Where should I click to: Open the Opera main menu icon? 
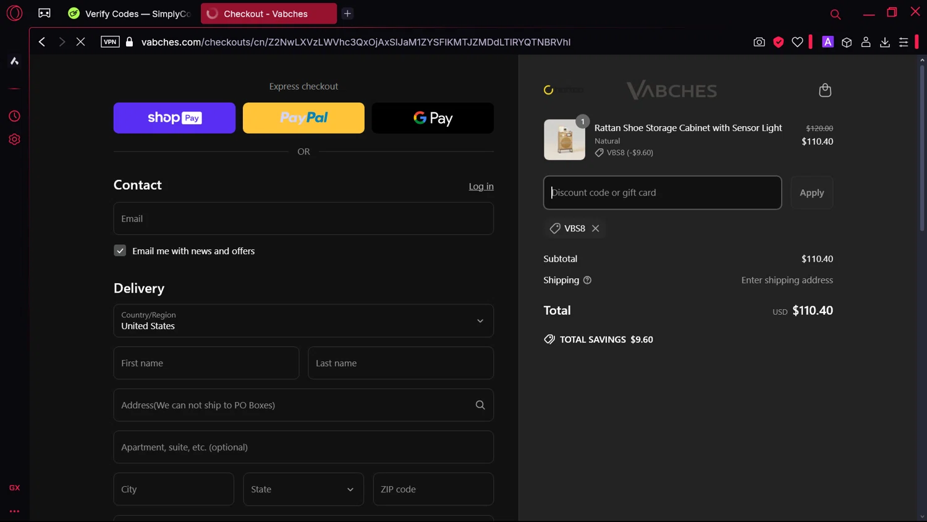coord(14,13)
